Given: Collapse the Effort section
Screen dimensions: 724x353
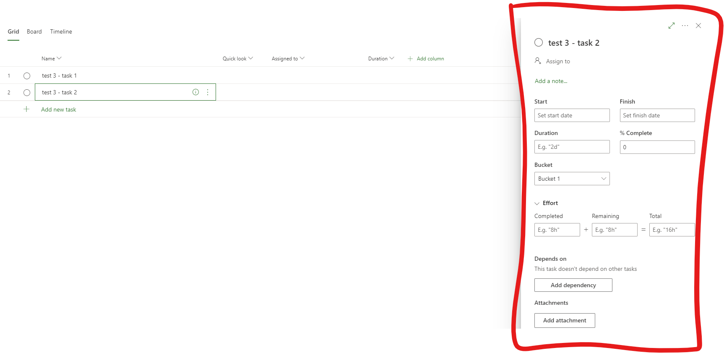Looking at the screenshot, I should 537,203.
